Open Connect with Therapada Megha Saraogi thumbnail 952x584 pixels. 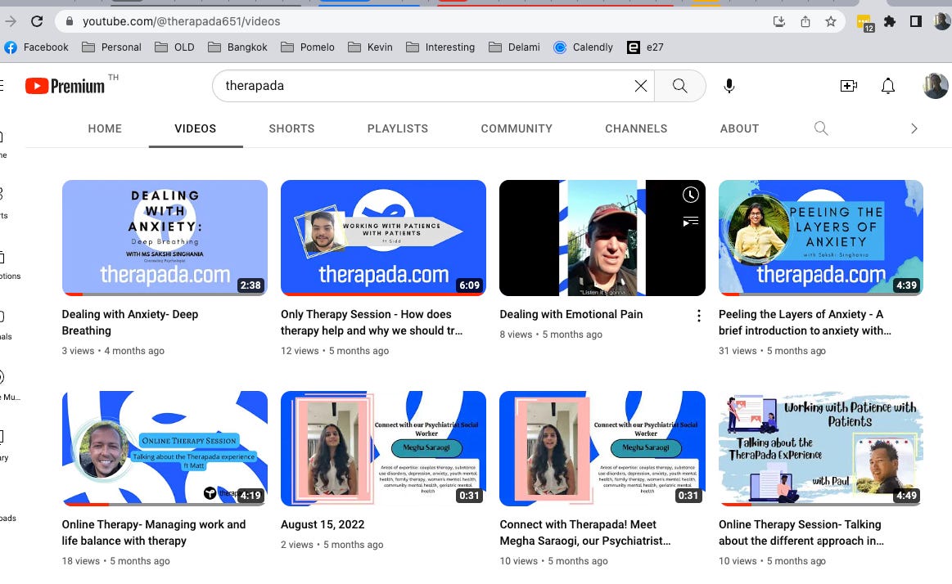[x=602, y=448]
